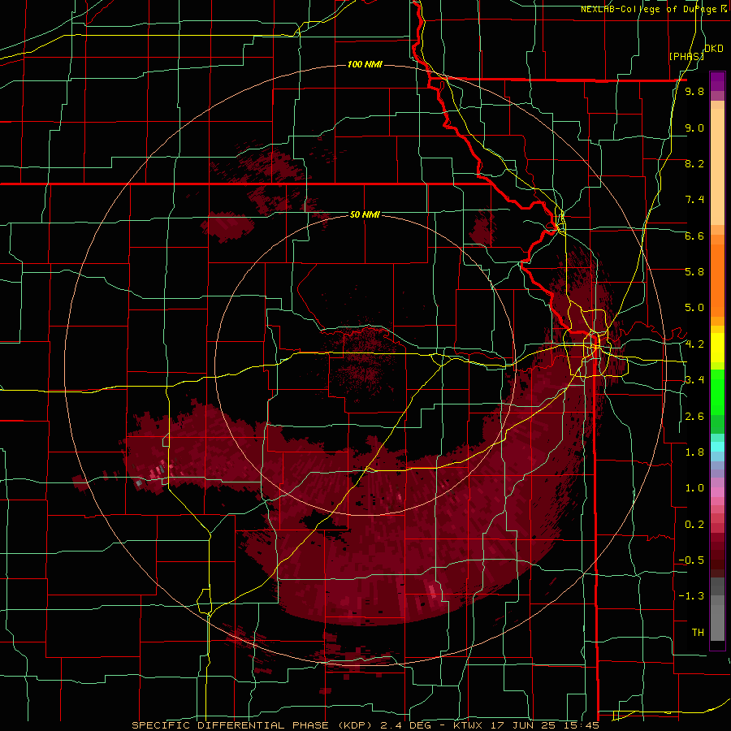Pick the "2.6" scale label
The width and height of the screenshot is (731, 731).
tap(694, 417)
